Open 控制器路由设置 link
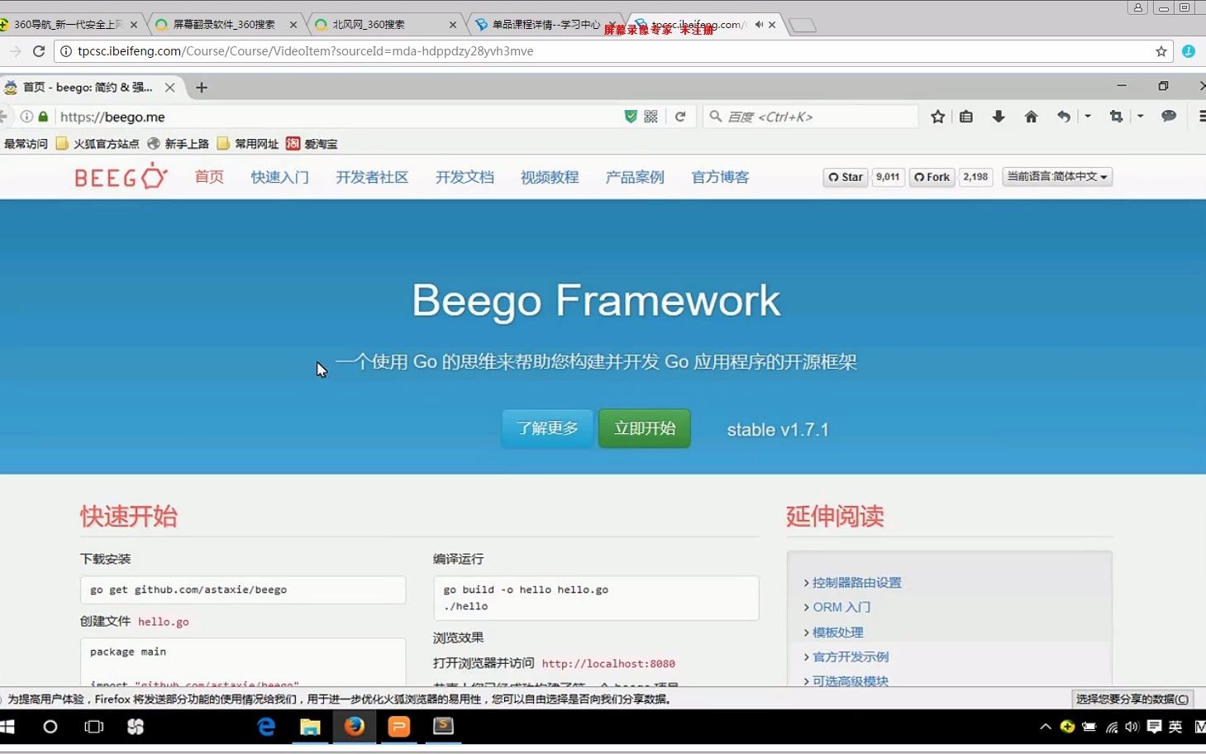1206x754 pixels. click(856, 582)
